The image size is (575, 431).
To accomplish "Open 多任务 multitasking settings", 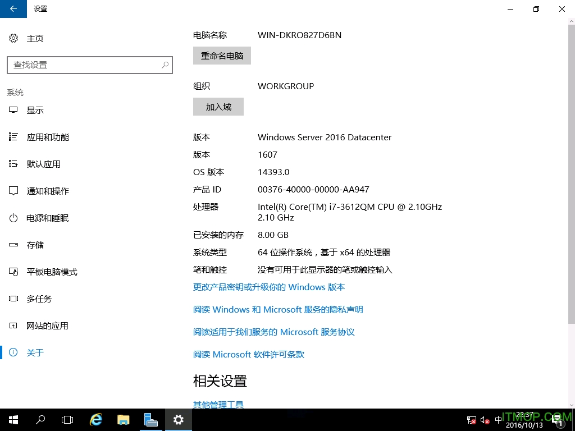I will (x=39, y=299).
